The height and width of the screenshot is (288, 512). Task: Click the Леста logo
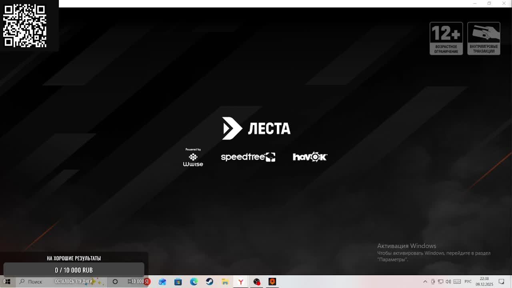[x=256, y=128]
